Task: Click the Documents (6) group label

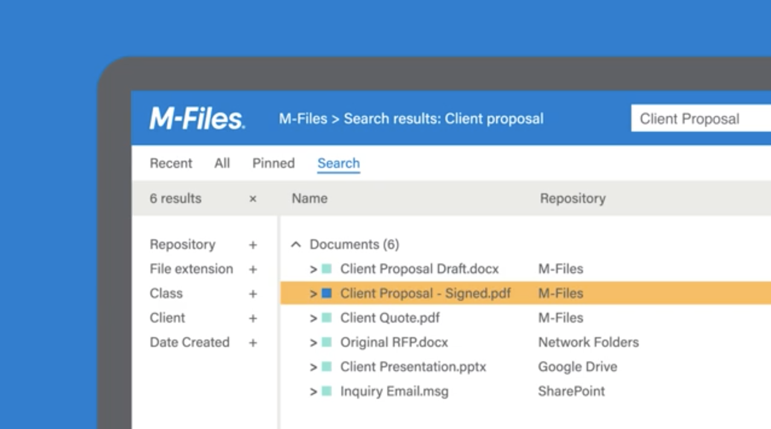Action: point(354,245)
